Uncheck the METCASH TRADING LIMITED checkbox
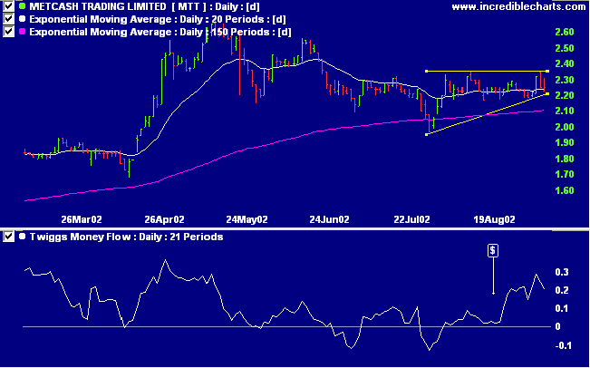Screen dimensions: 590x368 [x=9, y=6]
